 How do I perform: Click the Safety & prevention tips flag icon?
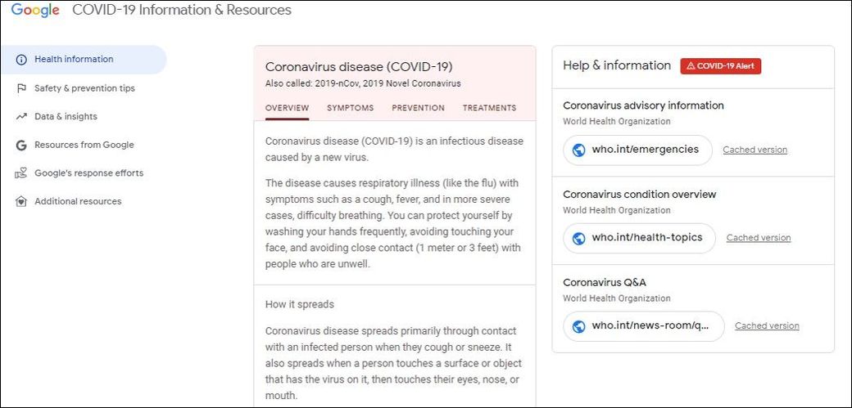pyautogui.click(x=21, y=88)
